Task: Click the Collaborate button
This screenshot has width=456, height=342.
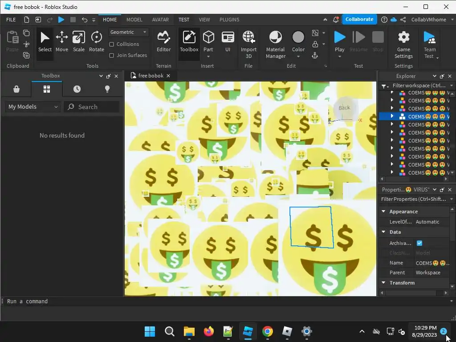Action: coord(359,19)
